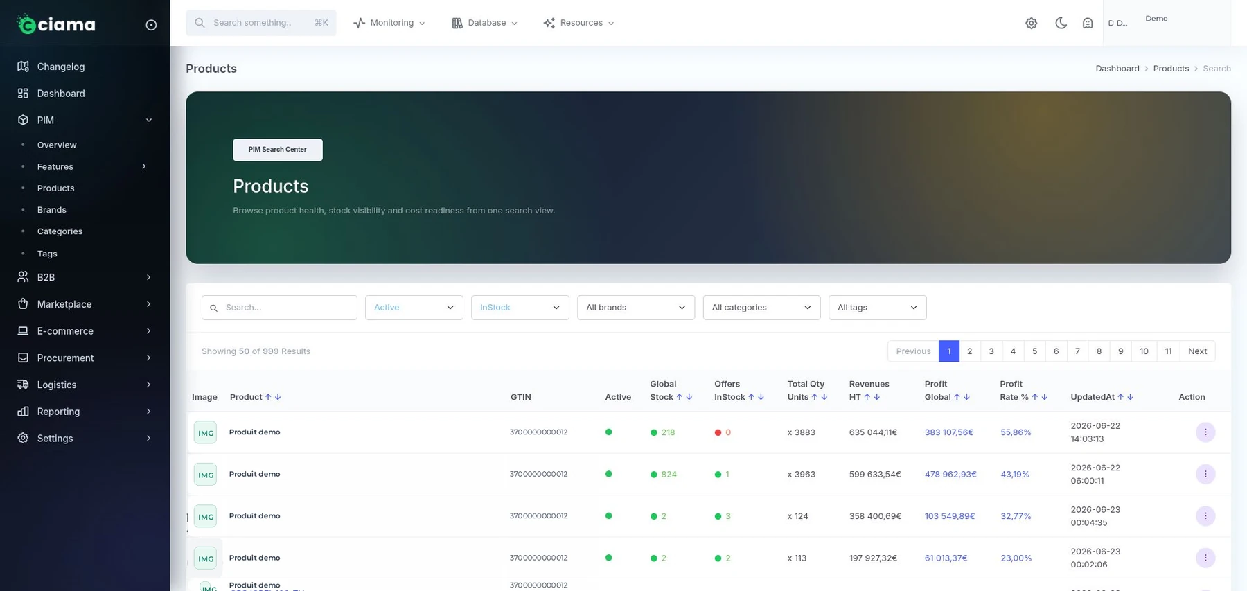Click the Ciama logo
The image size is (1247, 591).
tap(56, 24)
